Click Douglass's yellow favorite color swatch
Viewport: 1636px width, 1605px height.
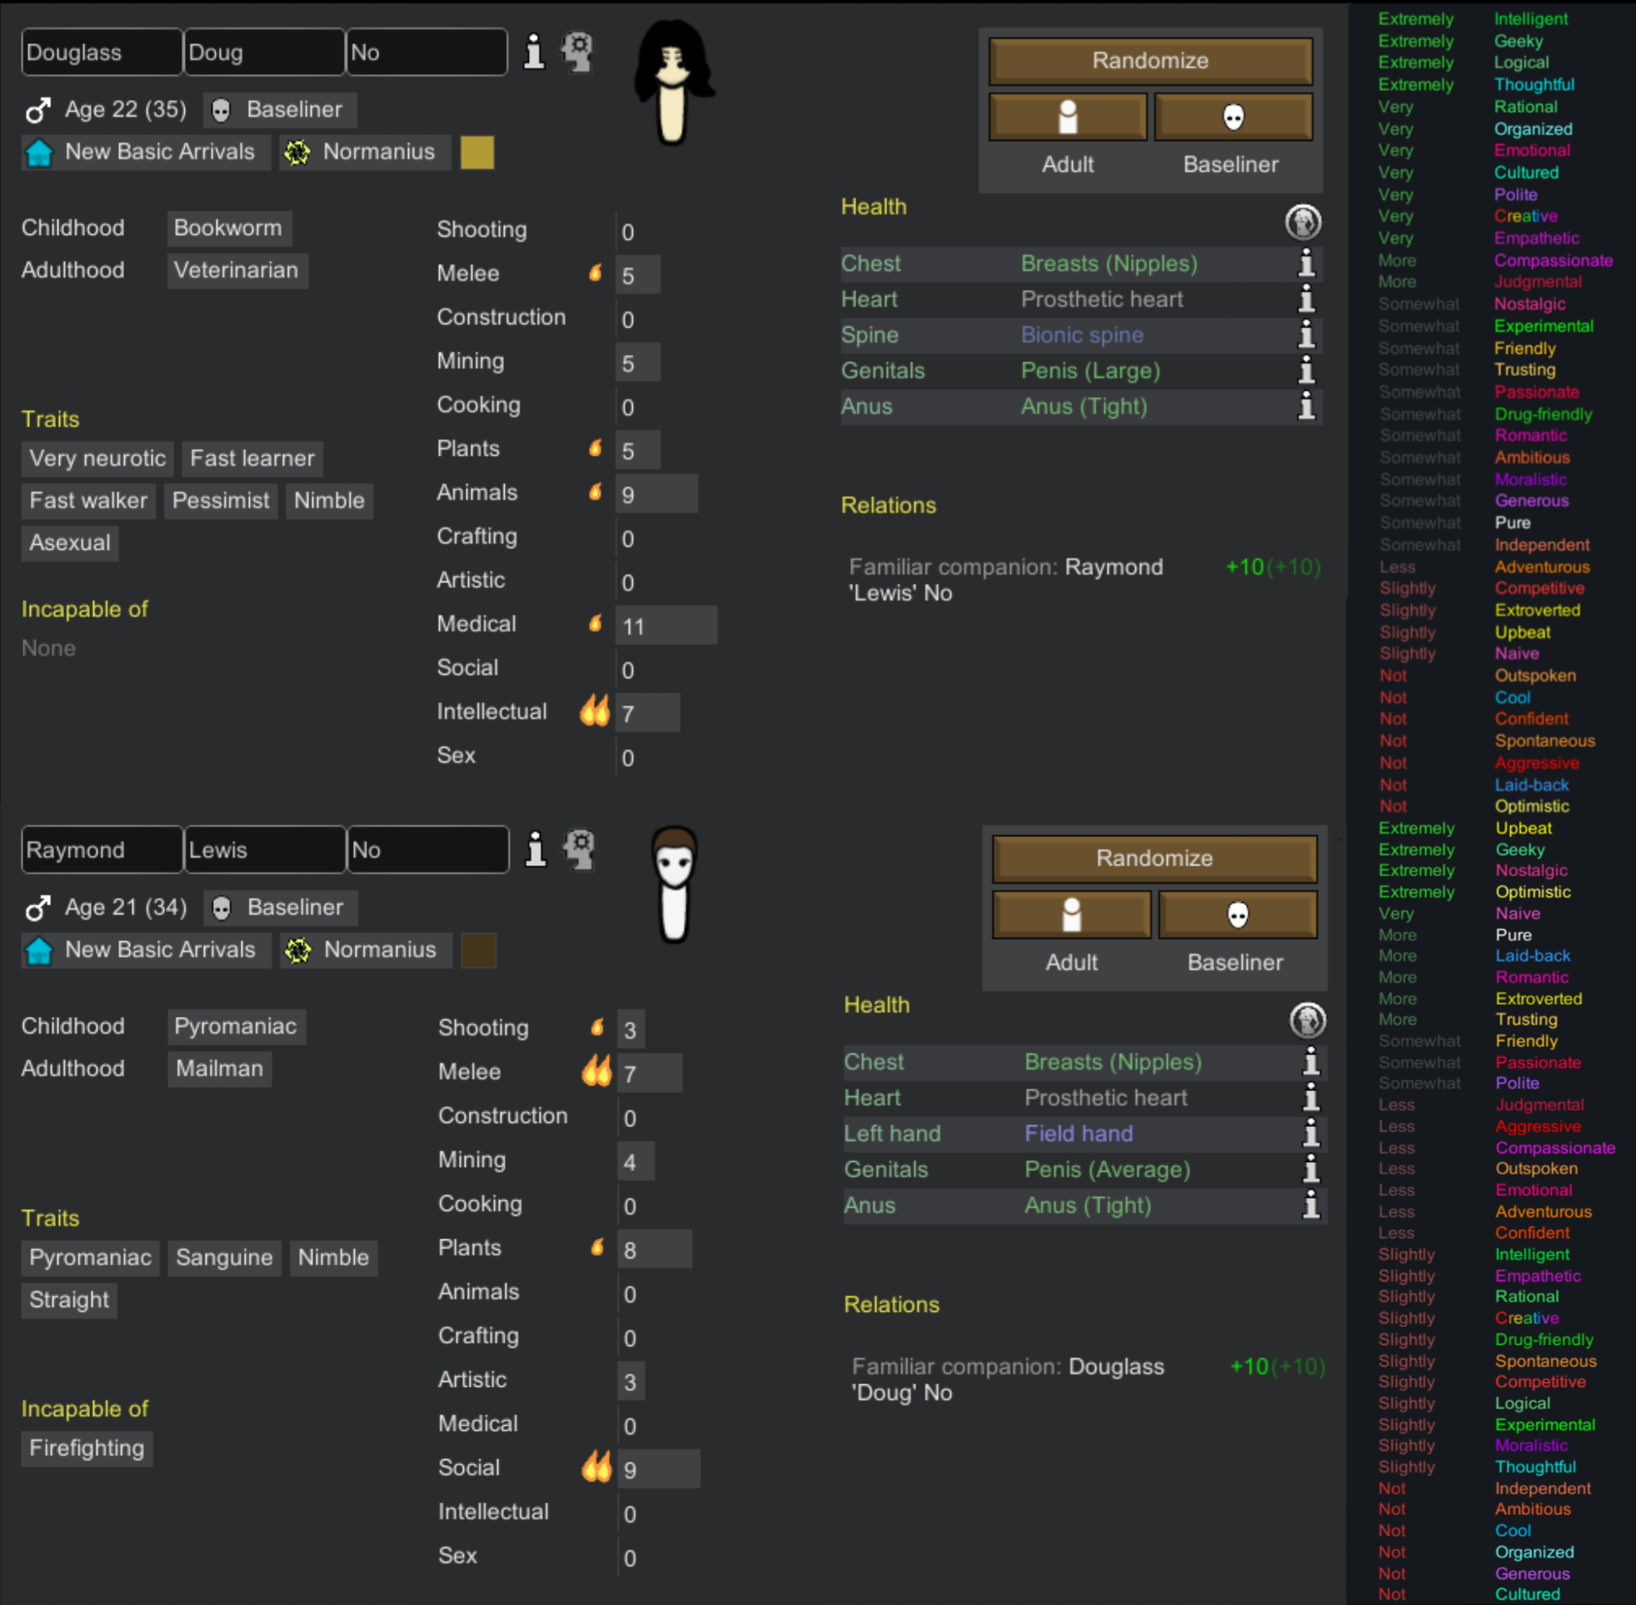tap(476, 152)
